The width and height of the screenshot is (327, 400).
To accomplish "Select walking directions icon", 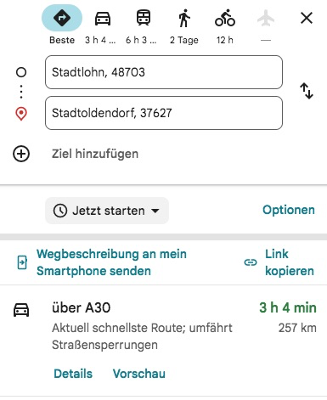I will (184, 18).
